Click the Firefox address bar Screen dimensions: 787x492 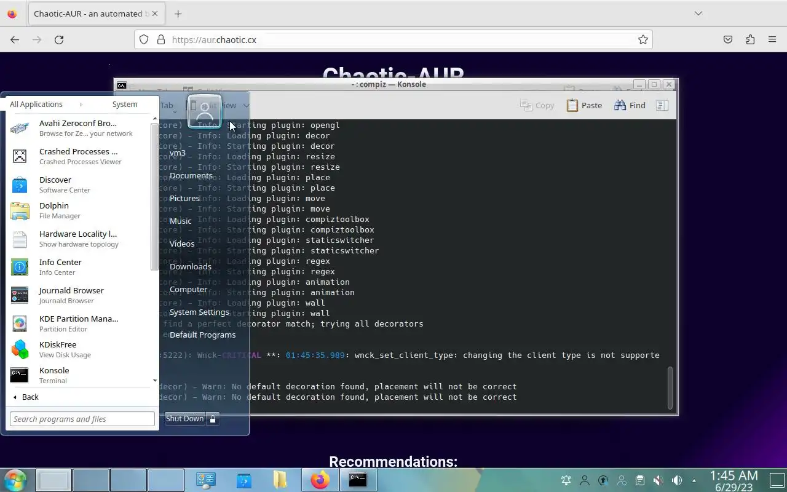point(393,39)
